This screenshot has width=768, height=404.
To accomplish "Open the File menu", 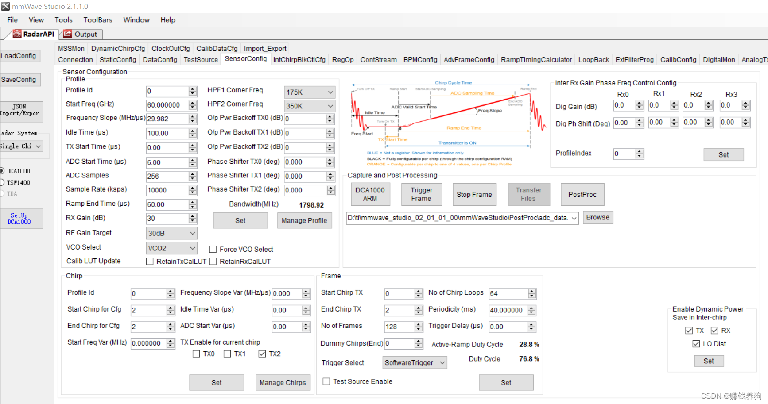I will (x=12, y=20).
